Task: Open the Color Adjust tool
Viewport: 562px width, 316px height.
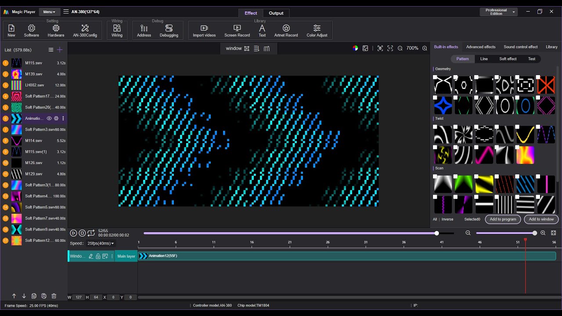Action: (317, 30)
